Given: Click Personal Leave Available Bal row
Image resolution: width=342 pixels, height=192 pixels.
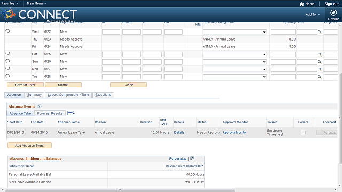Looking at the screenshot, I should (106, 174).
